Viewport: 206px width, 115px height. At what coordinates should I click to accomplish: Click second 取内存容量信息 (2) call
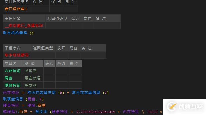[x=91, y=93]
